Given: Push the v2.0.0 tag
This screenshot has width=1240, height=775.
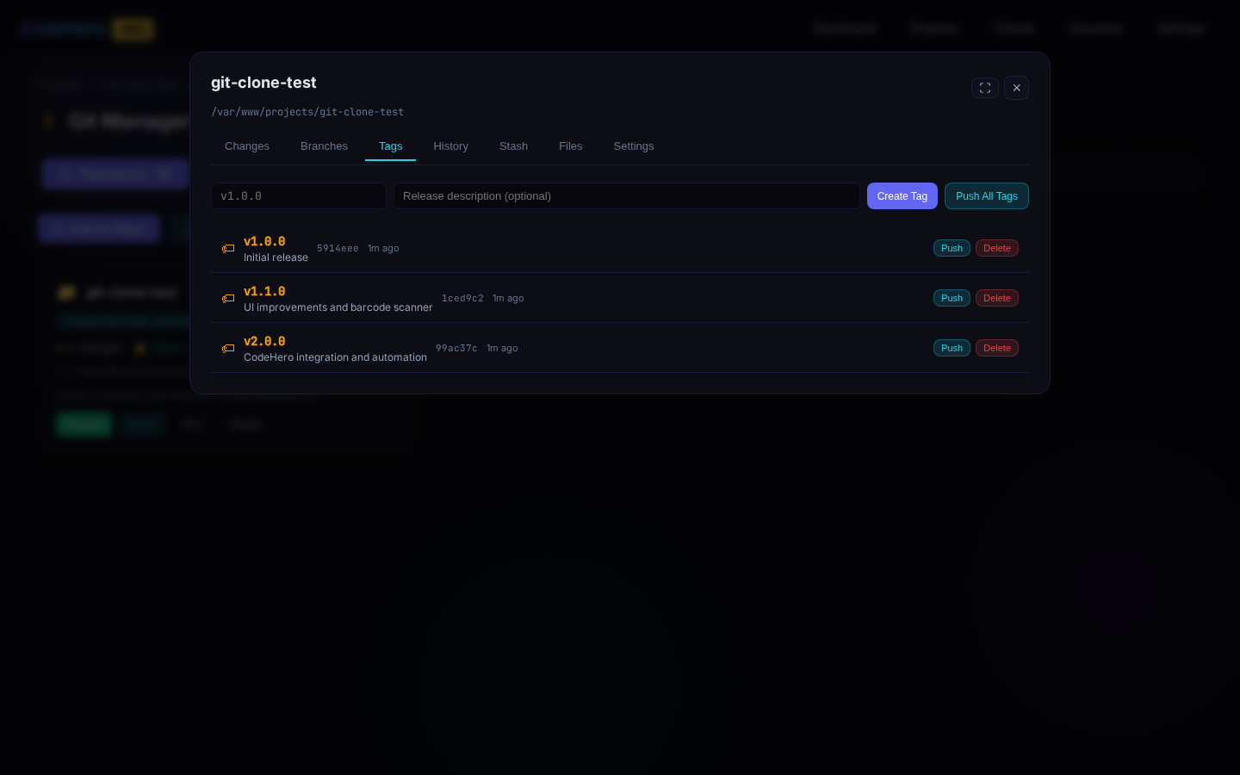Looking at the screenshot, I should (x=952, y=348).
